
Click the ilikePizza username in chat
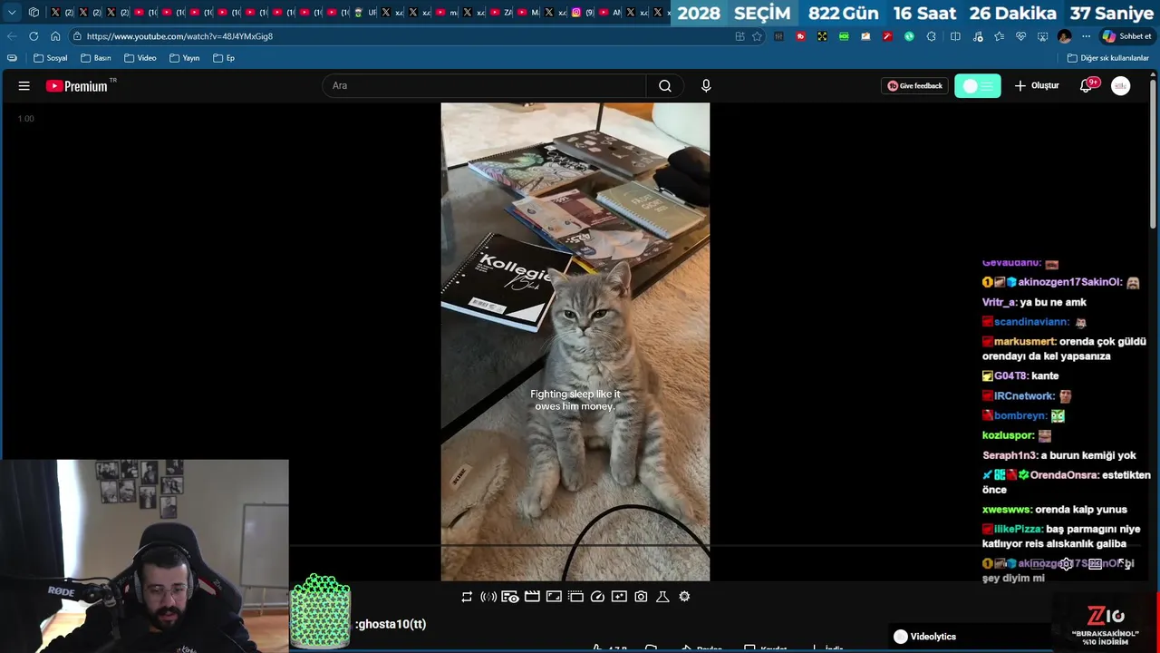point(1018,529)
